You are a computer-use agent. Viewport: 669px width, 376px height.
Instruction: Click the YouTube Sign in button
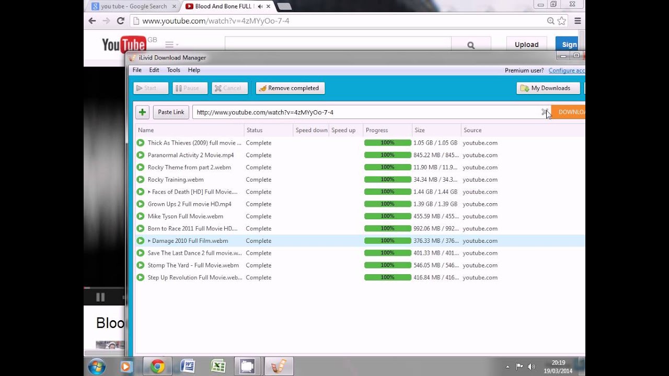[568, 45]
